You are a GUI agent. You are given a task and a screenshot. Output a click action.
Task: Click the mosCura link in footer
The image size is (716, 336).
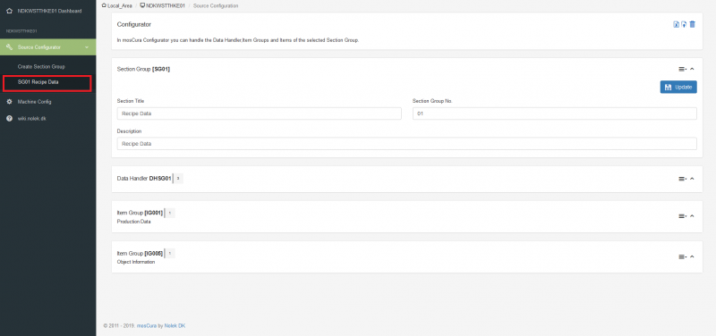pos(147,326)
